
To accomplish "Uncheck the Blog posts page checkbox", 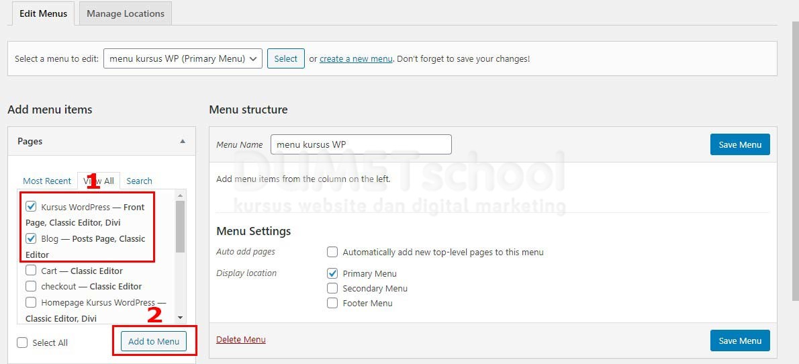I will point(31,238).
